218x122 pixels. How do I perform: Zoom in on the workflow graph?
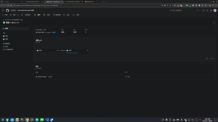(213, 58)
